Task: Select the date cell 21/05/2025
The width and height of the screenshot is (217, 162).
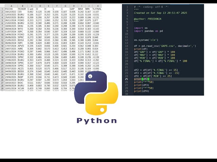Action: tap(11, 40)
